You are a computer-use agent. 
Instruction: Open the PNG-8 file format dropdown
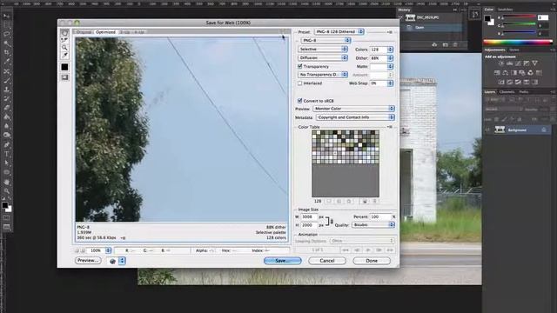325,41
